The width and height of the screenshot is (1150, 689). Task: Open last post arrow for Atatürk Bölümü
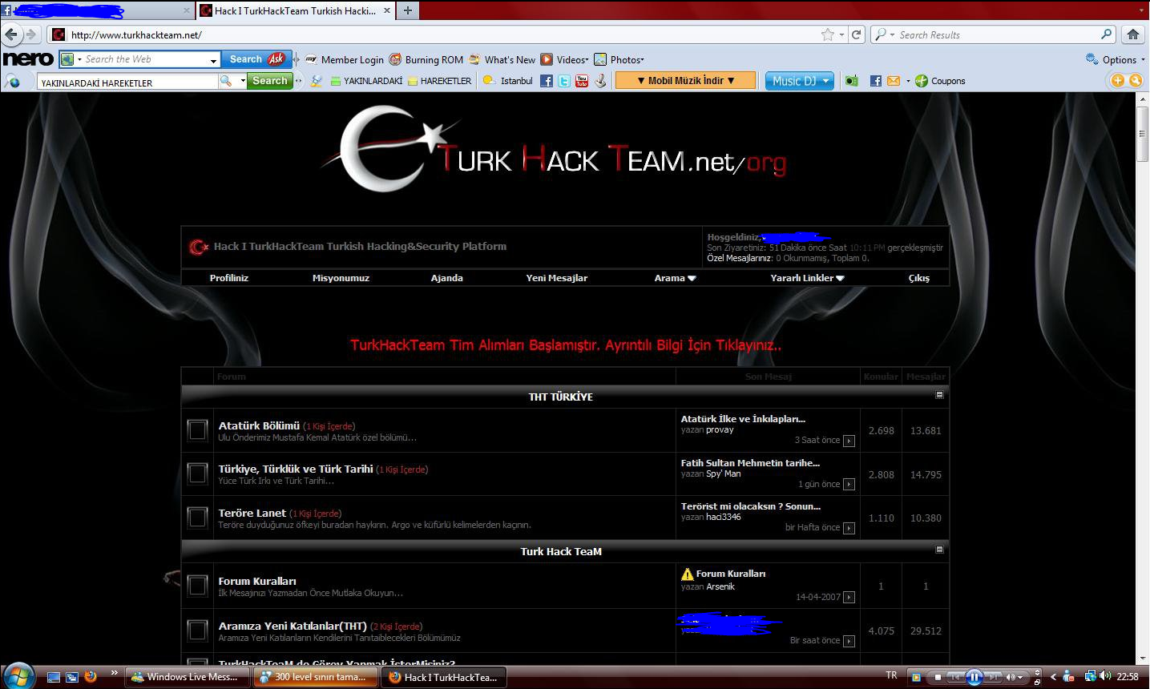(849, 441)
